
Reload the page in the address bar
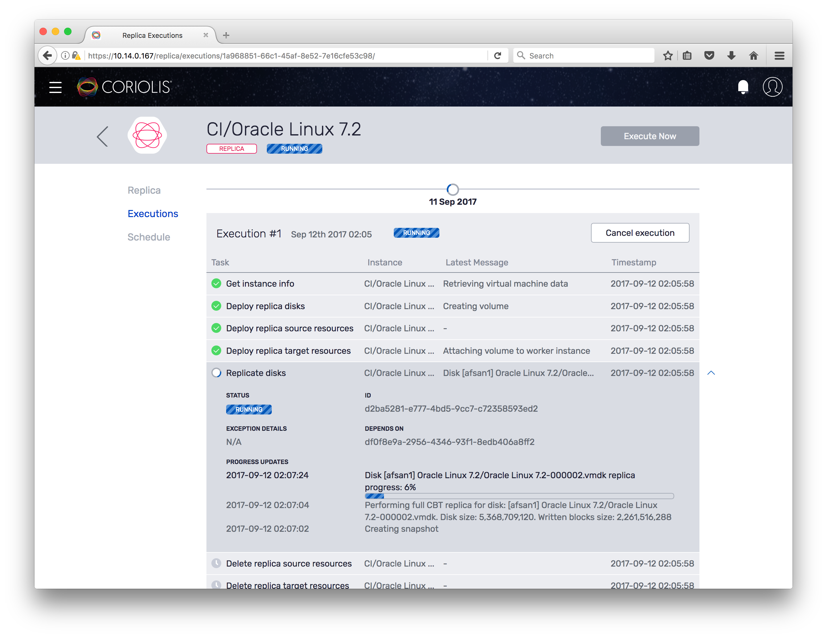point(498,56)
